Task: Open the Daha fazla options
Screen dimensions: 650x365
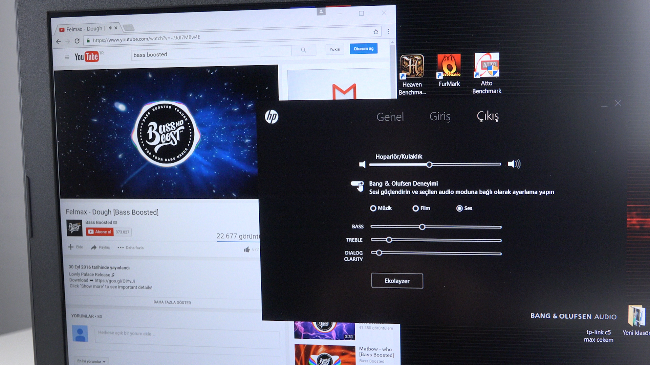Action: tap(130, 248)
